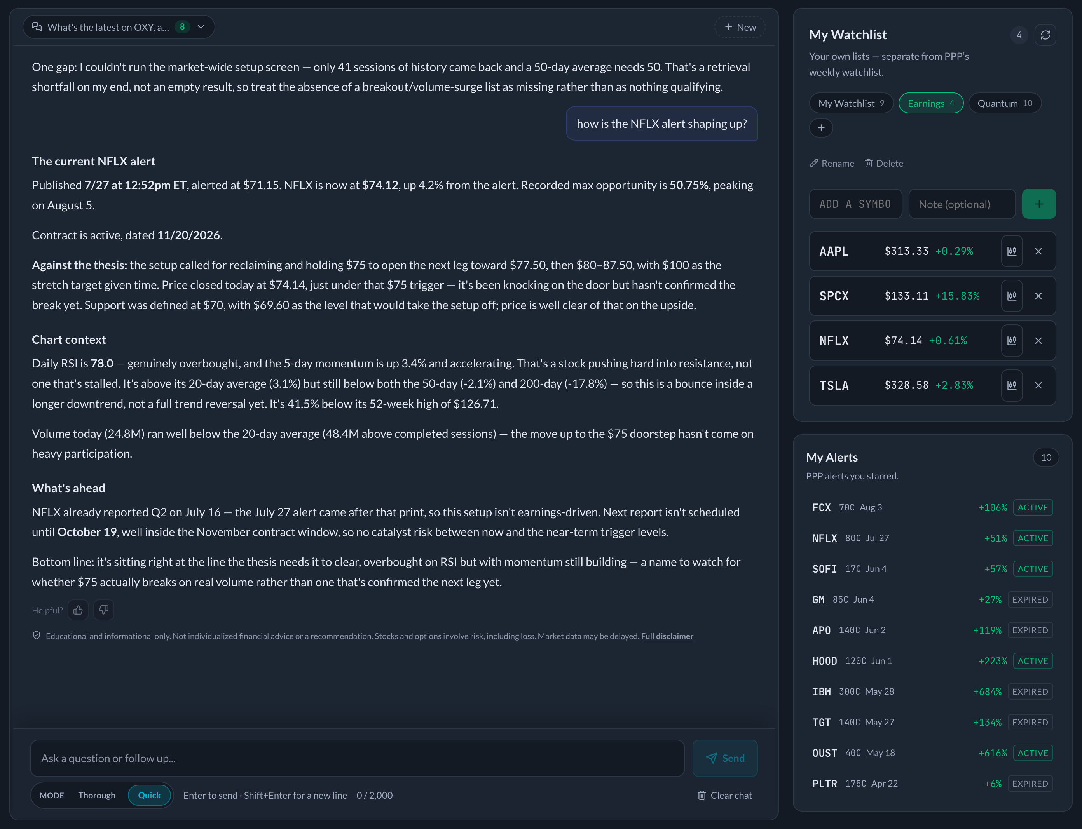Click the EXPIRED badge on IBM alert
The height and width of the screenshot is (829, 1082).
pos(1030,691)
